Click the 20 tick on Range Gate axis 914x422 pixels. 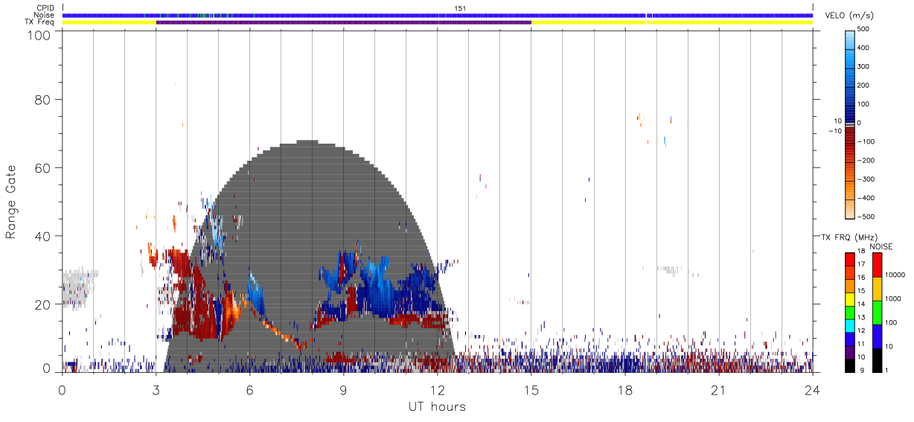43,304
